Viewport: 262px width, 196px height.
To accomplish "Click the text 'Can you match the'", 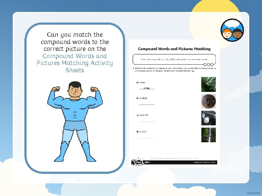I will [x=75, y=35].
